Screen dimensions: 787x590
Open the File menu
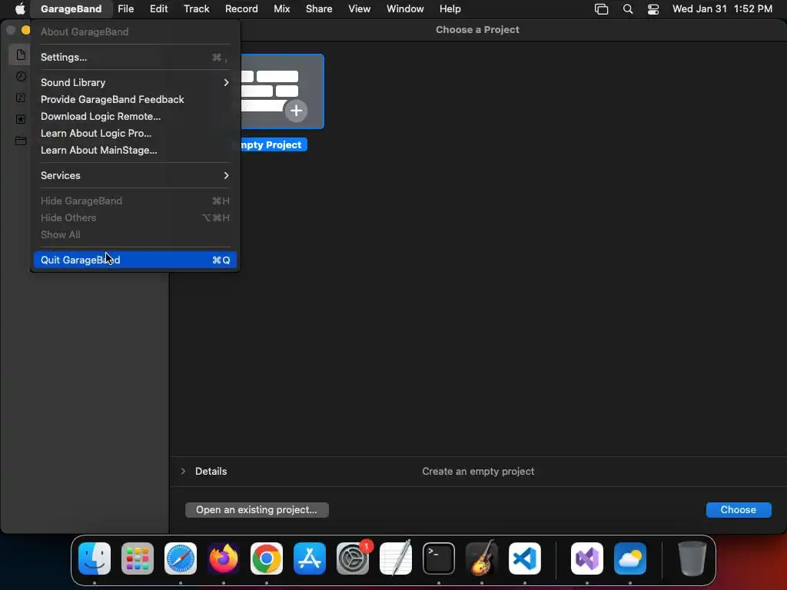125,8
